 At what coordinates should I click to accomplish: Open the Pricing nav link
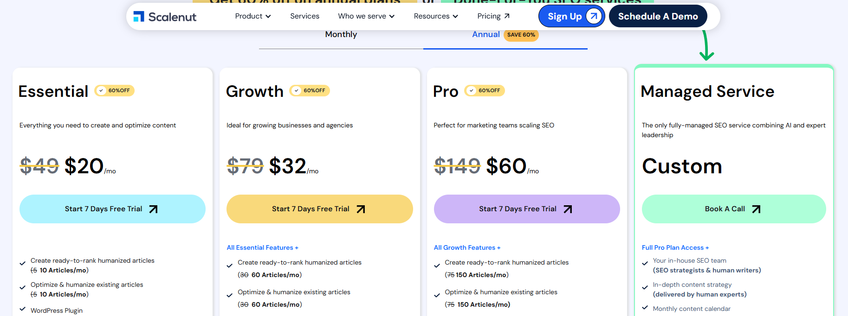489,16
